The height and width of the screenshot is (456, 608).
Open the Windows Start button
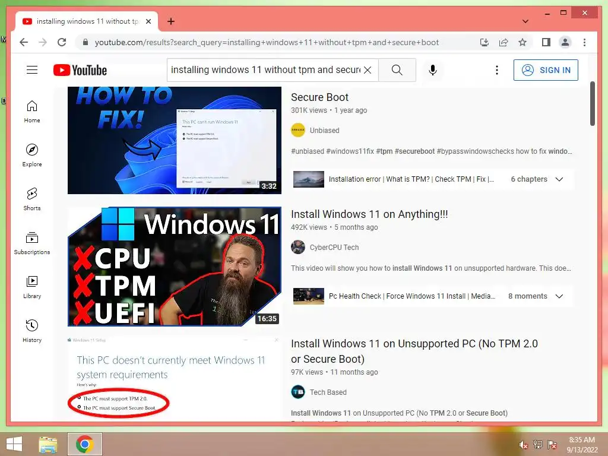pos(14,444)
